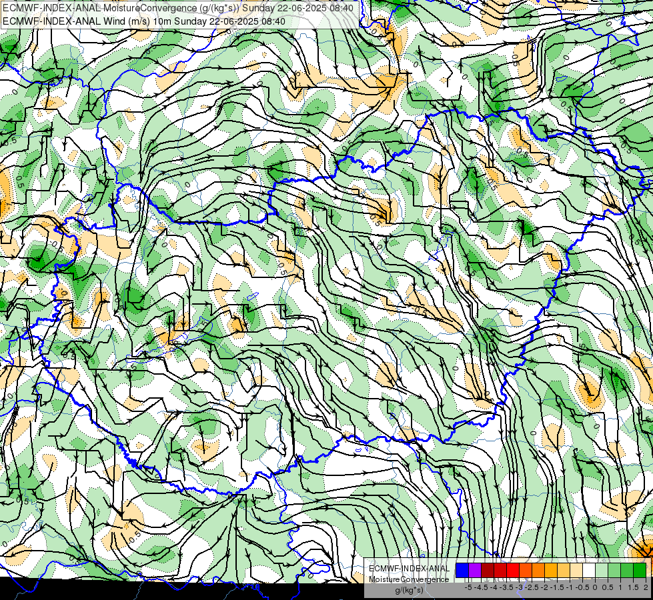Select the darkest green legend swatch
Screen dimensions: 653x600
click(640, 570)
